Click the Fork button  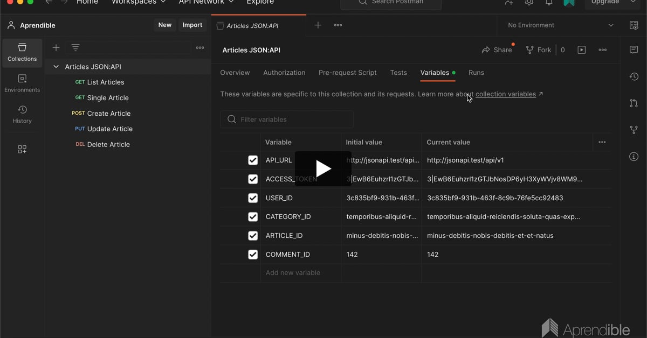[x=539, y=50]
